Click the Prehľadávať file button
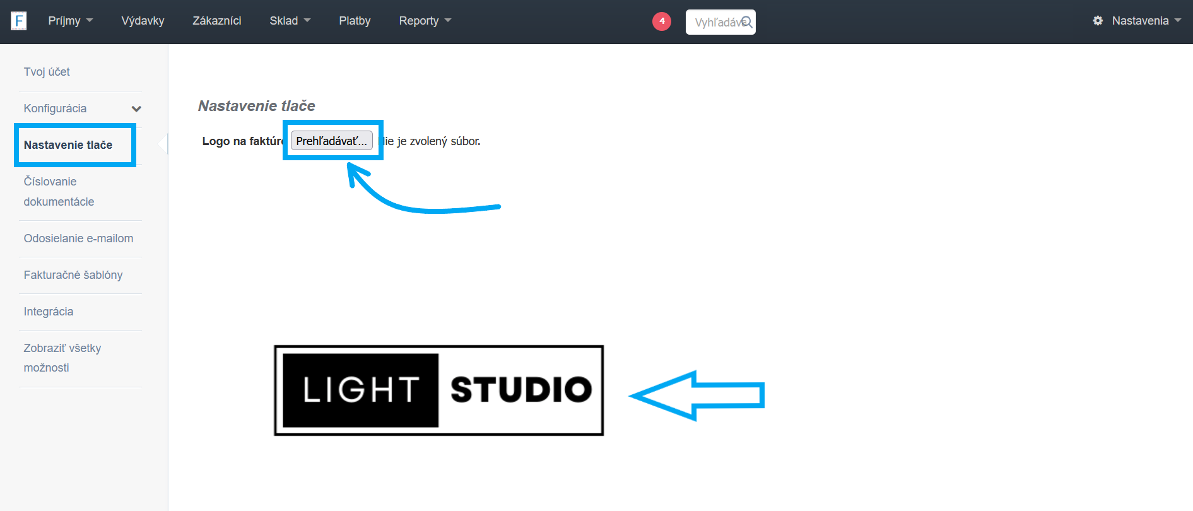The image size is (1193, 511). 331,141
